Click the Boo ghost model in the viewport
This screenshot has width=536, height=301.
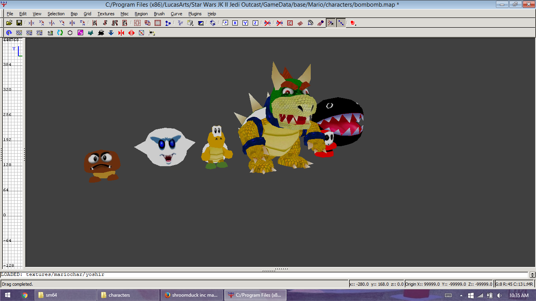[165, 147]
